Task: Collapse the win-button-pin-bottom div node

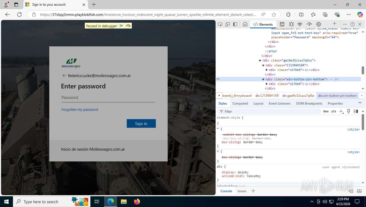Action: coord(263,79)
